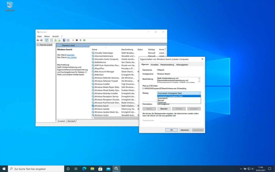The width and height of the screenshot is (275, 172).
Task: Click the Beenden button in the properties dialog
Action: click(164, 109)
